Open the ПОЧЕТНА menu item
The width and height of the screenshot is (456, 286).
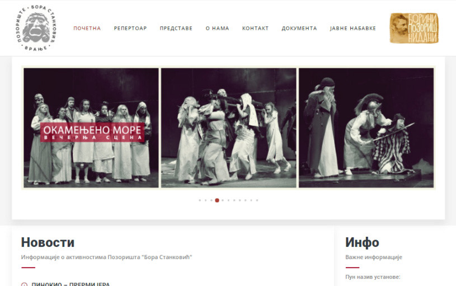(x=87, y=28)
